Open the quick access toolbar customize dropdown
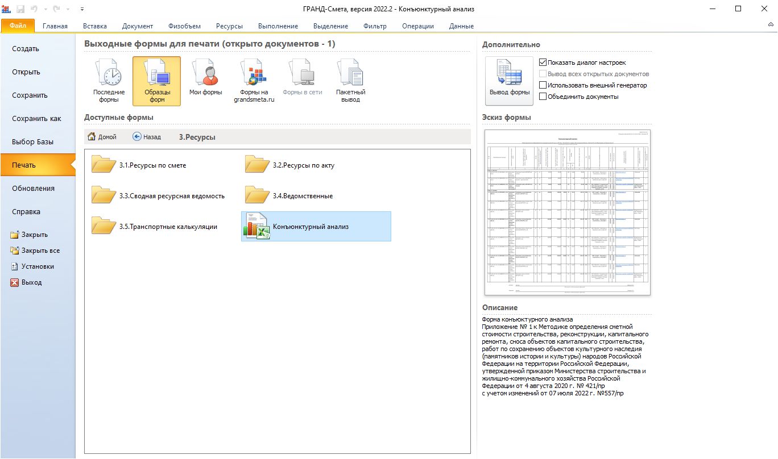Screen dimensions: 778x459 pyautogui.click(x=82, y=9)
